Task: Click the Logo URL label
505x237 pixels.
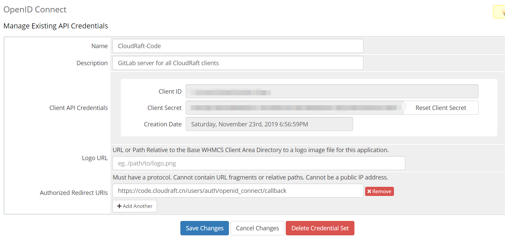Action: (x=95, y=158)
